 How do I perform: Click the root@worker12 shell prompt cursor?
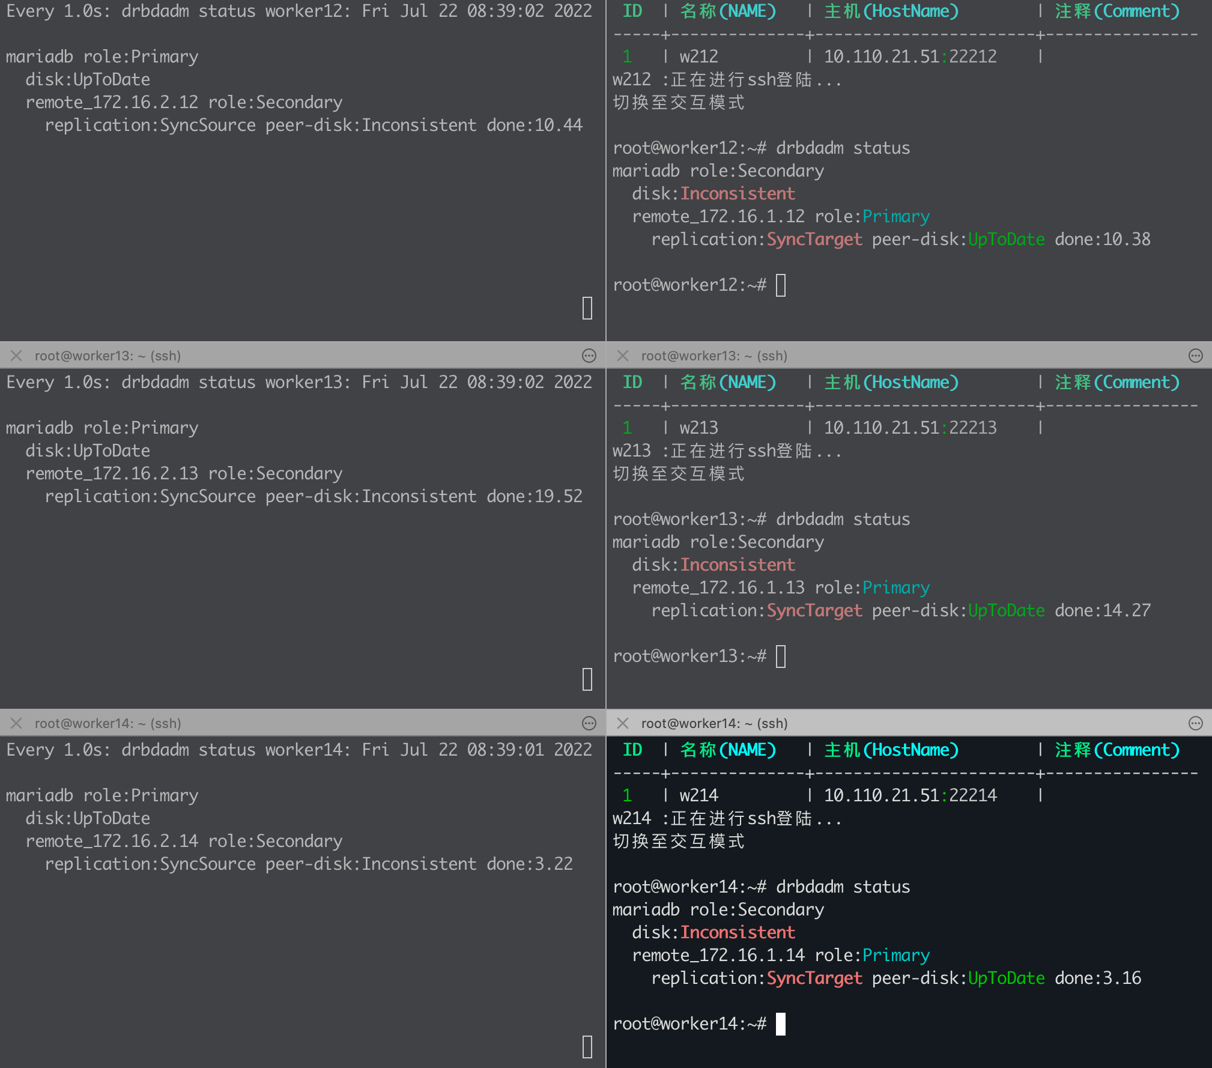pos(781,285)
